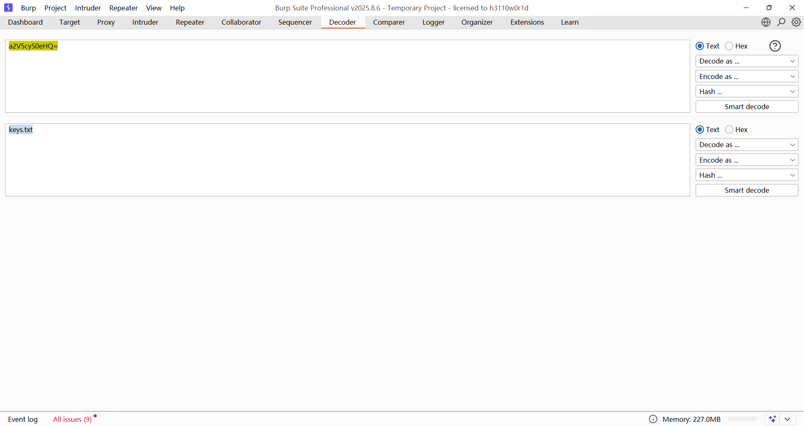Minimize the Burp Suite window
Viewport: 804px width, 426px height.
click(x=746, y=8)
